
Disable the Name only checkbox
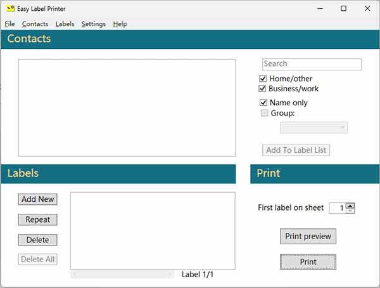pos(263,103)
